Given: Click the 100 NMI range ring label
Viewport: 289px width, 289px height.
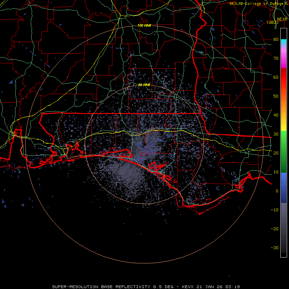Looking at the screenshot, I should click(144, 25).
